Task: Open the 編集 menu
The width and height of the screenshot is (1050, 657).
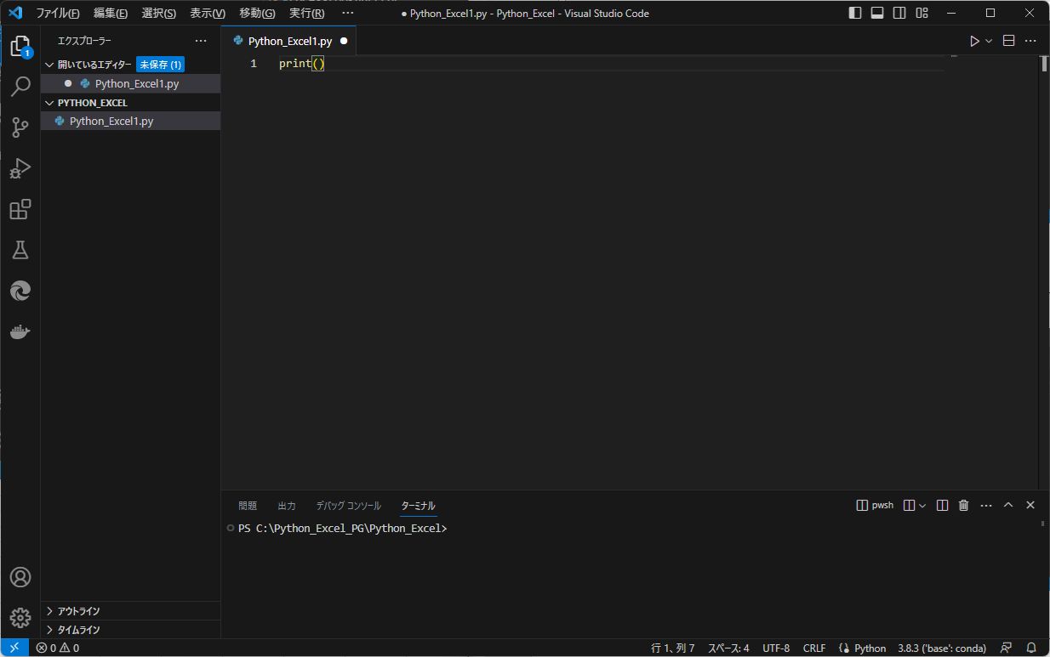Action: (x=111, y=13)
